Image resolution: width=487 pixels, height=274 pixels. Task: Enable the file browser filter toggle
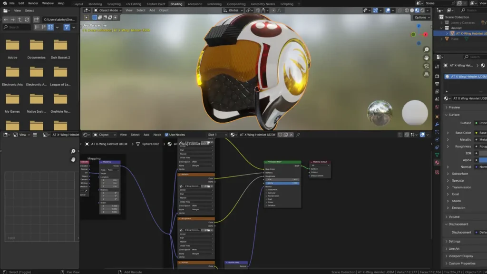tap(67, 27)
